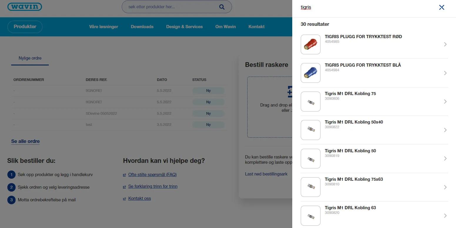
Task: Select product title TIGRIS PLUGG FOR TRYKKTEST RØD
Action: pos(363,37)
